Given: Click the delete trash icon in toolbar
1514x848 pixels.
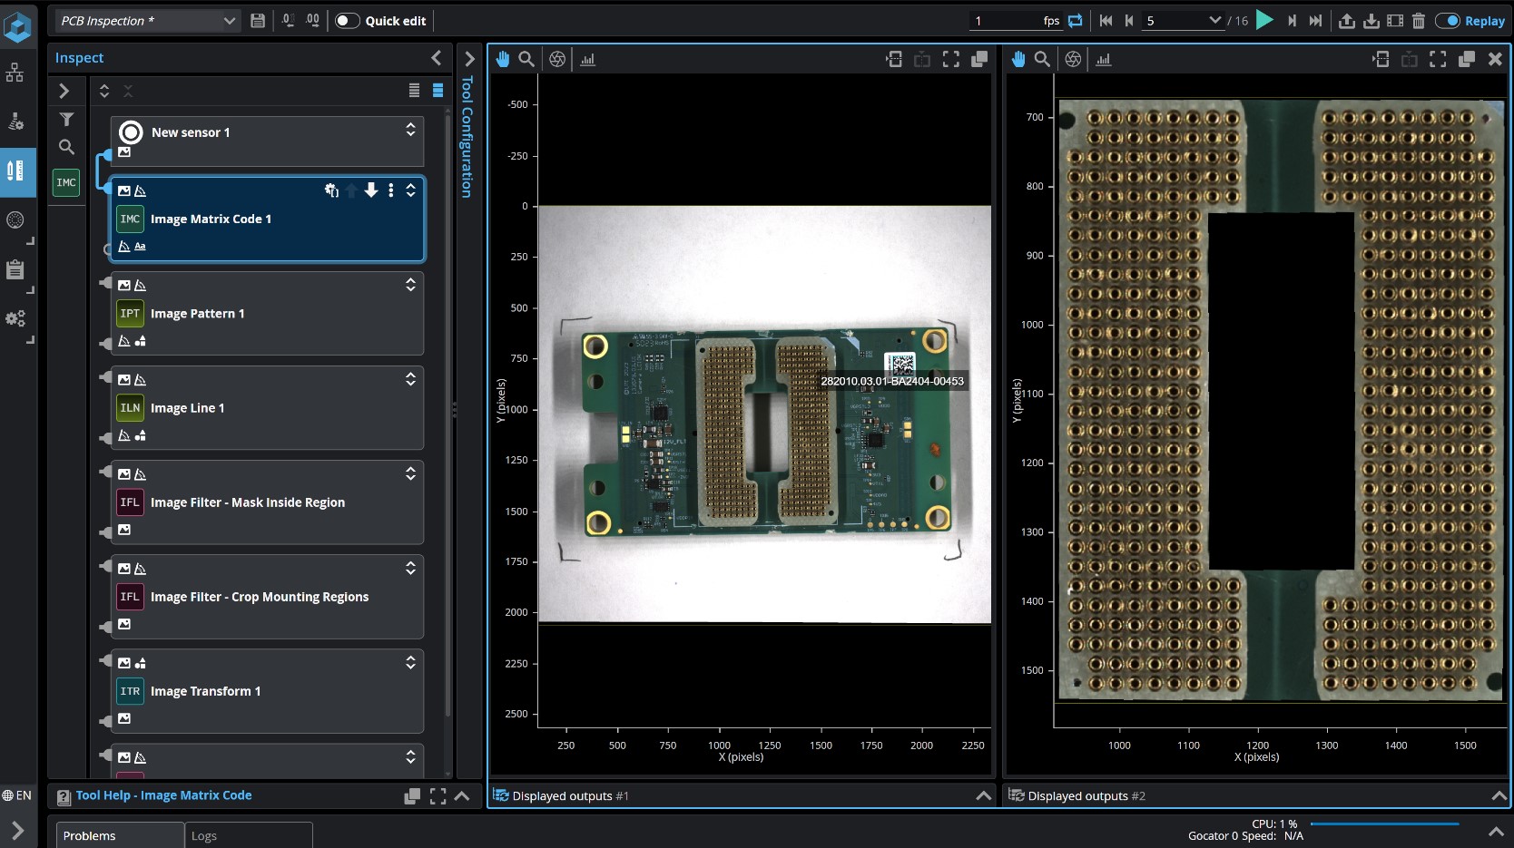Looking at the screenshot, I should pos(1419,20).
